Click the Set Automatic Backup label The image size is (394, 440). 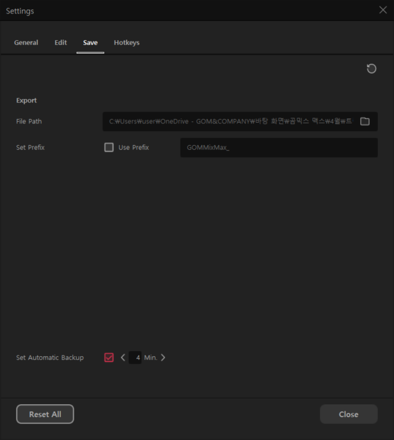click(50, 357)
